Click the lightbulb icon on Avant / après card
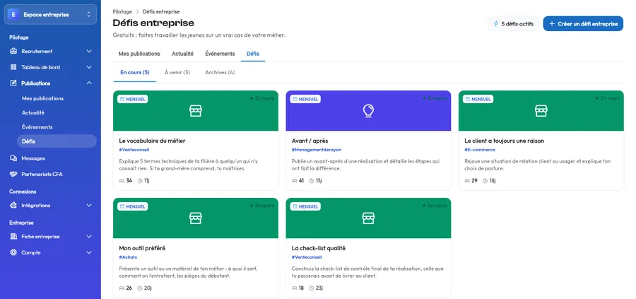The image size is (636, 299). (368, 111)
